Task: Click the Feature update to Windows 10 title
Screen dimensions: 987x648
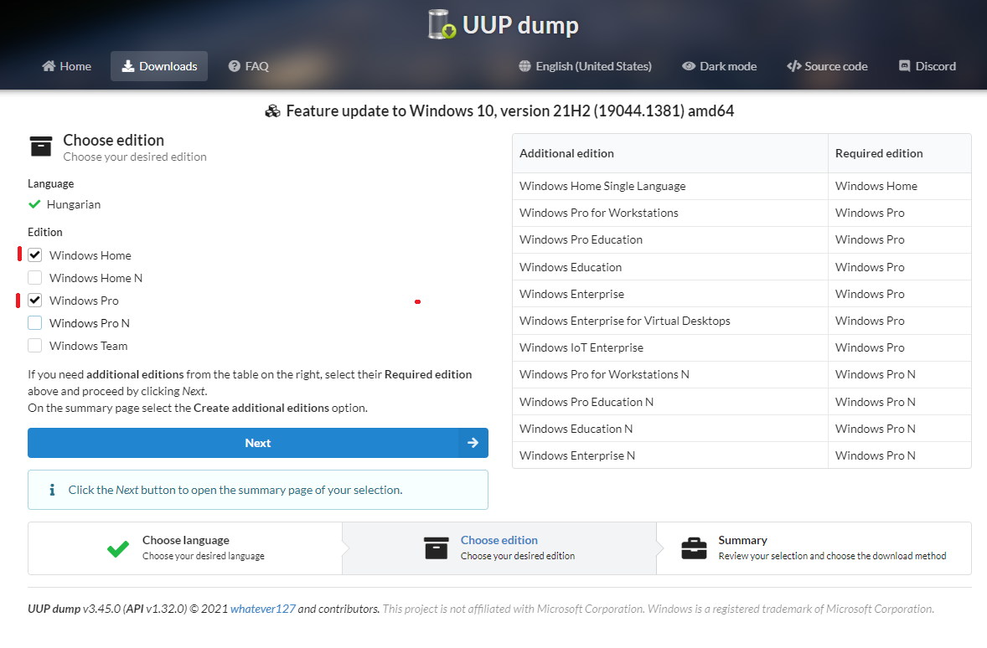Action: [x=510, y=111]
